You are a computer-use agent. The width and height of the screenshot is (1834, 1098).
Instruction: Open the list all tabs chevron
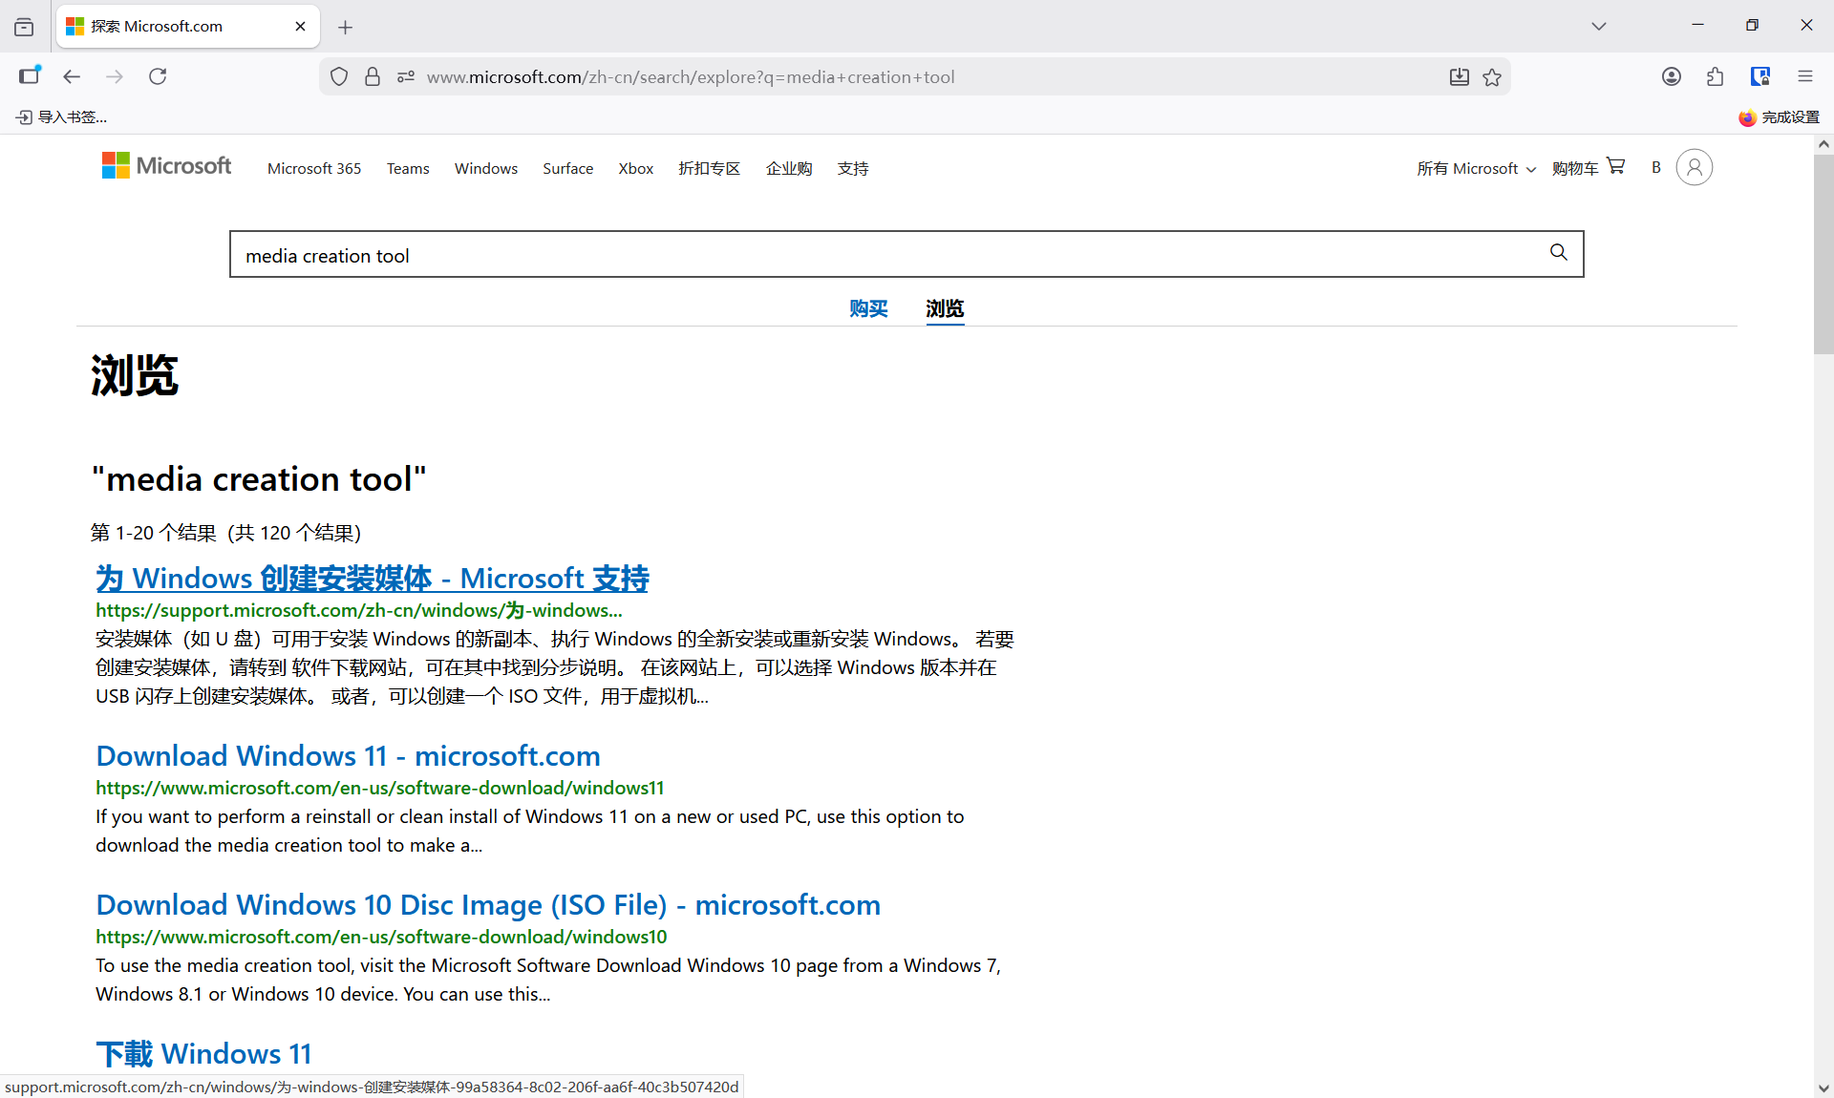1598,26
